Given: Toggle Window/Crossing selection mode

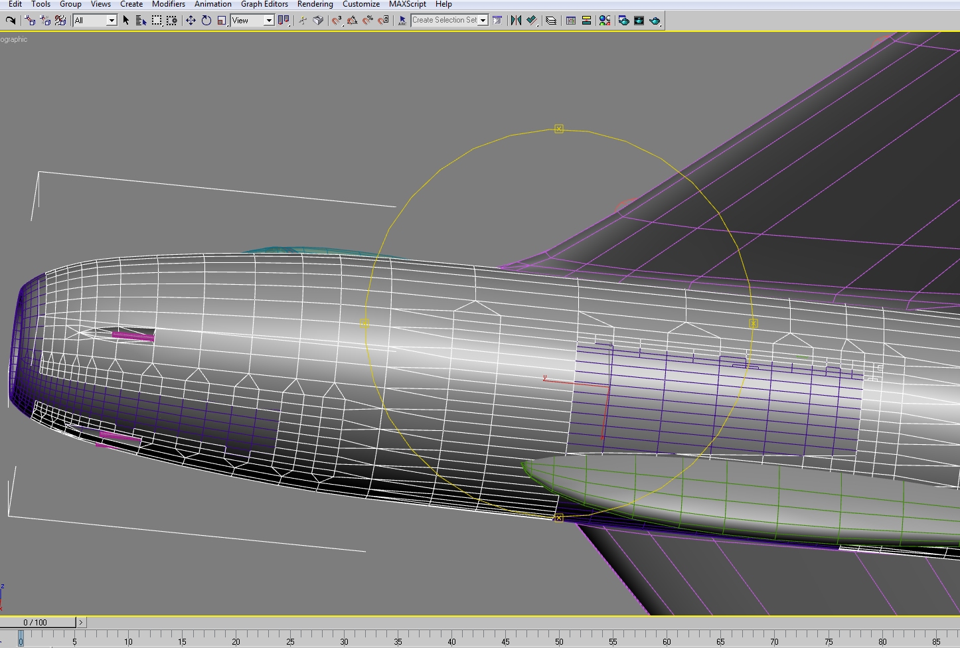Looking at the screenshot, I should pos(172,21).
